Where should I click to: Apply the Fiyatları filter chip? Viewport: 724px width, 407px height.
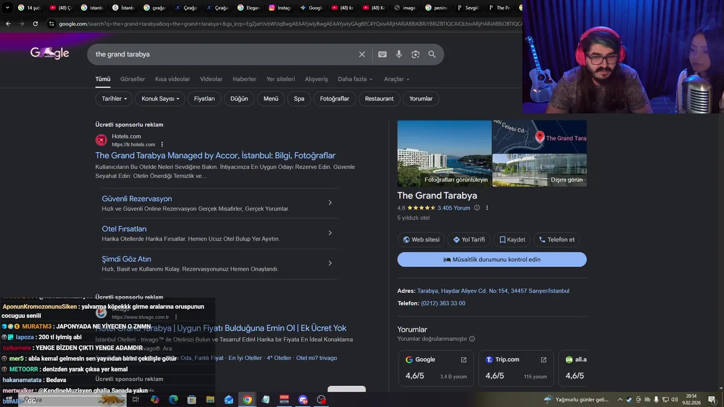204,99
